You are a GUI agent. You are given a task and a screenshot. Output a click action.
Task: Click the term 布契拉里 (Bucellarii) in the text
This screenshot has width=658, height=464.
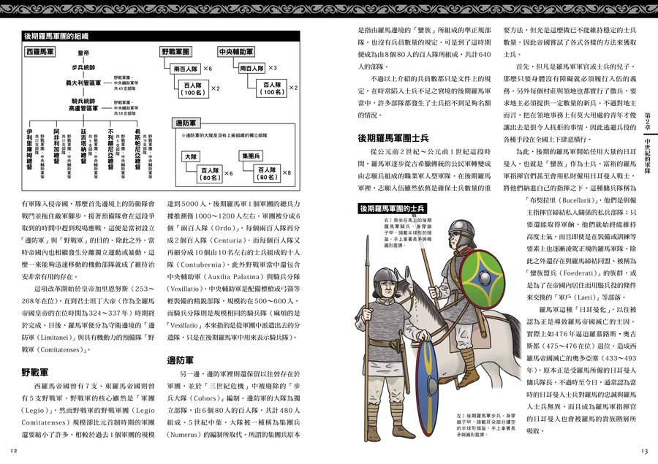coord(561,200)
